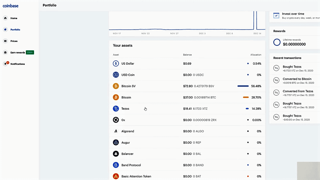320x180 pixels.
Task: Click the Rewards section heading
Action: pyautogui.click(x=279, y=31)
